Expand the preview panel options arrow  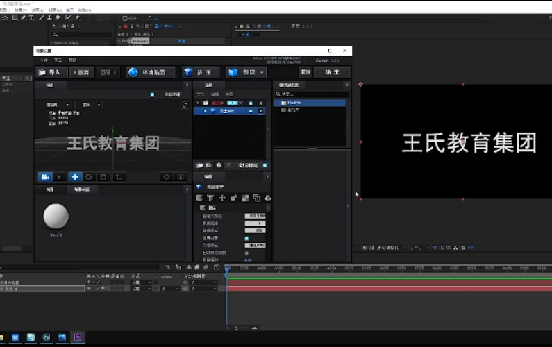[x=187, y=85]
